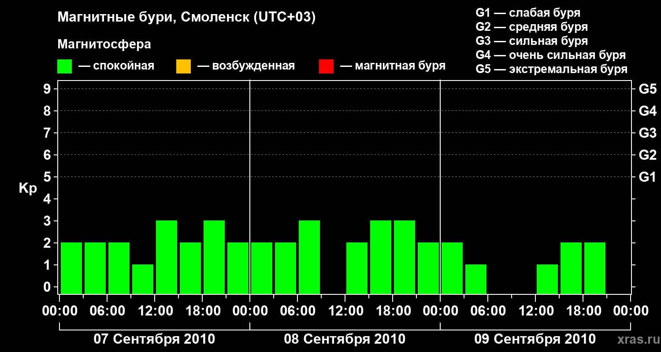Click the 'Kp' axis label
This screenshot has height=352, width=661.
(x=28, y=189)
